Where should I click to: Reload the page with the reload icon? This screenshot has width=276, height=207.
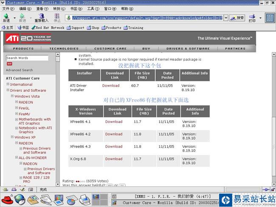(x=42, y=16)
